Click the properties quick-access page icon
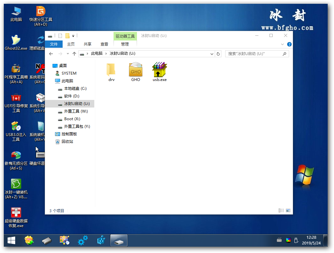 [60, 36]
